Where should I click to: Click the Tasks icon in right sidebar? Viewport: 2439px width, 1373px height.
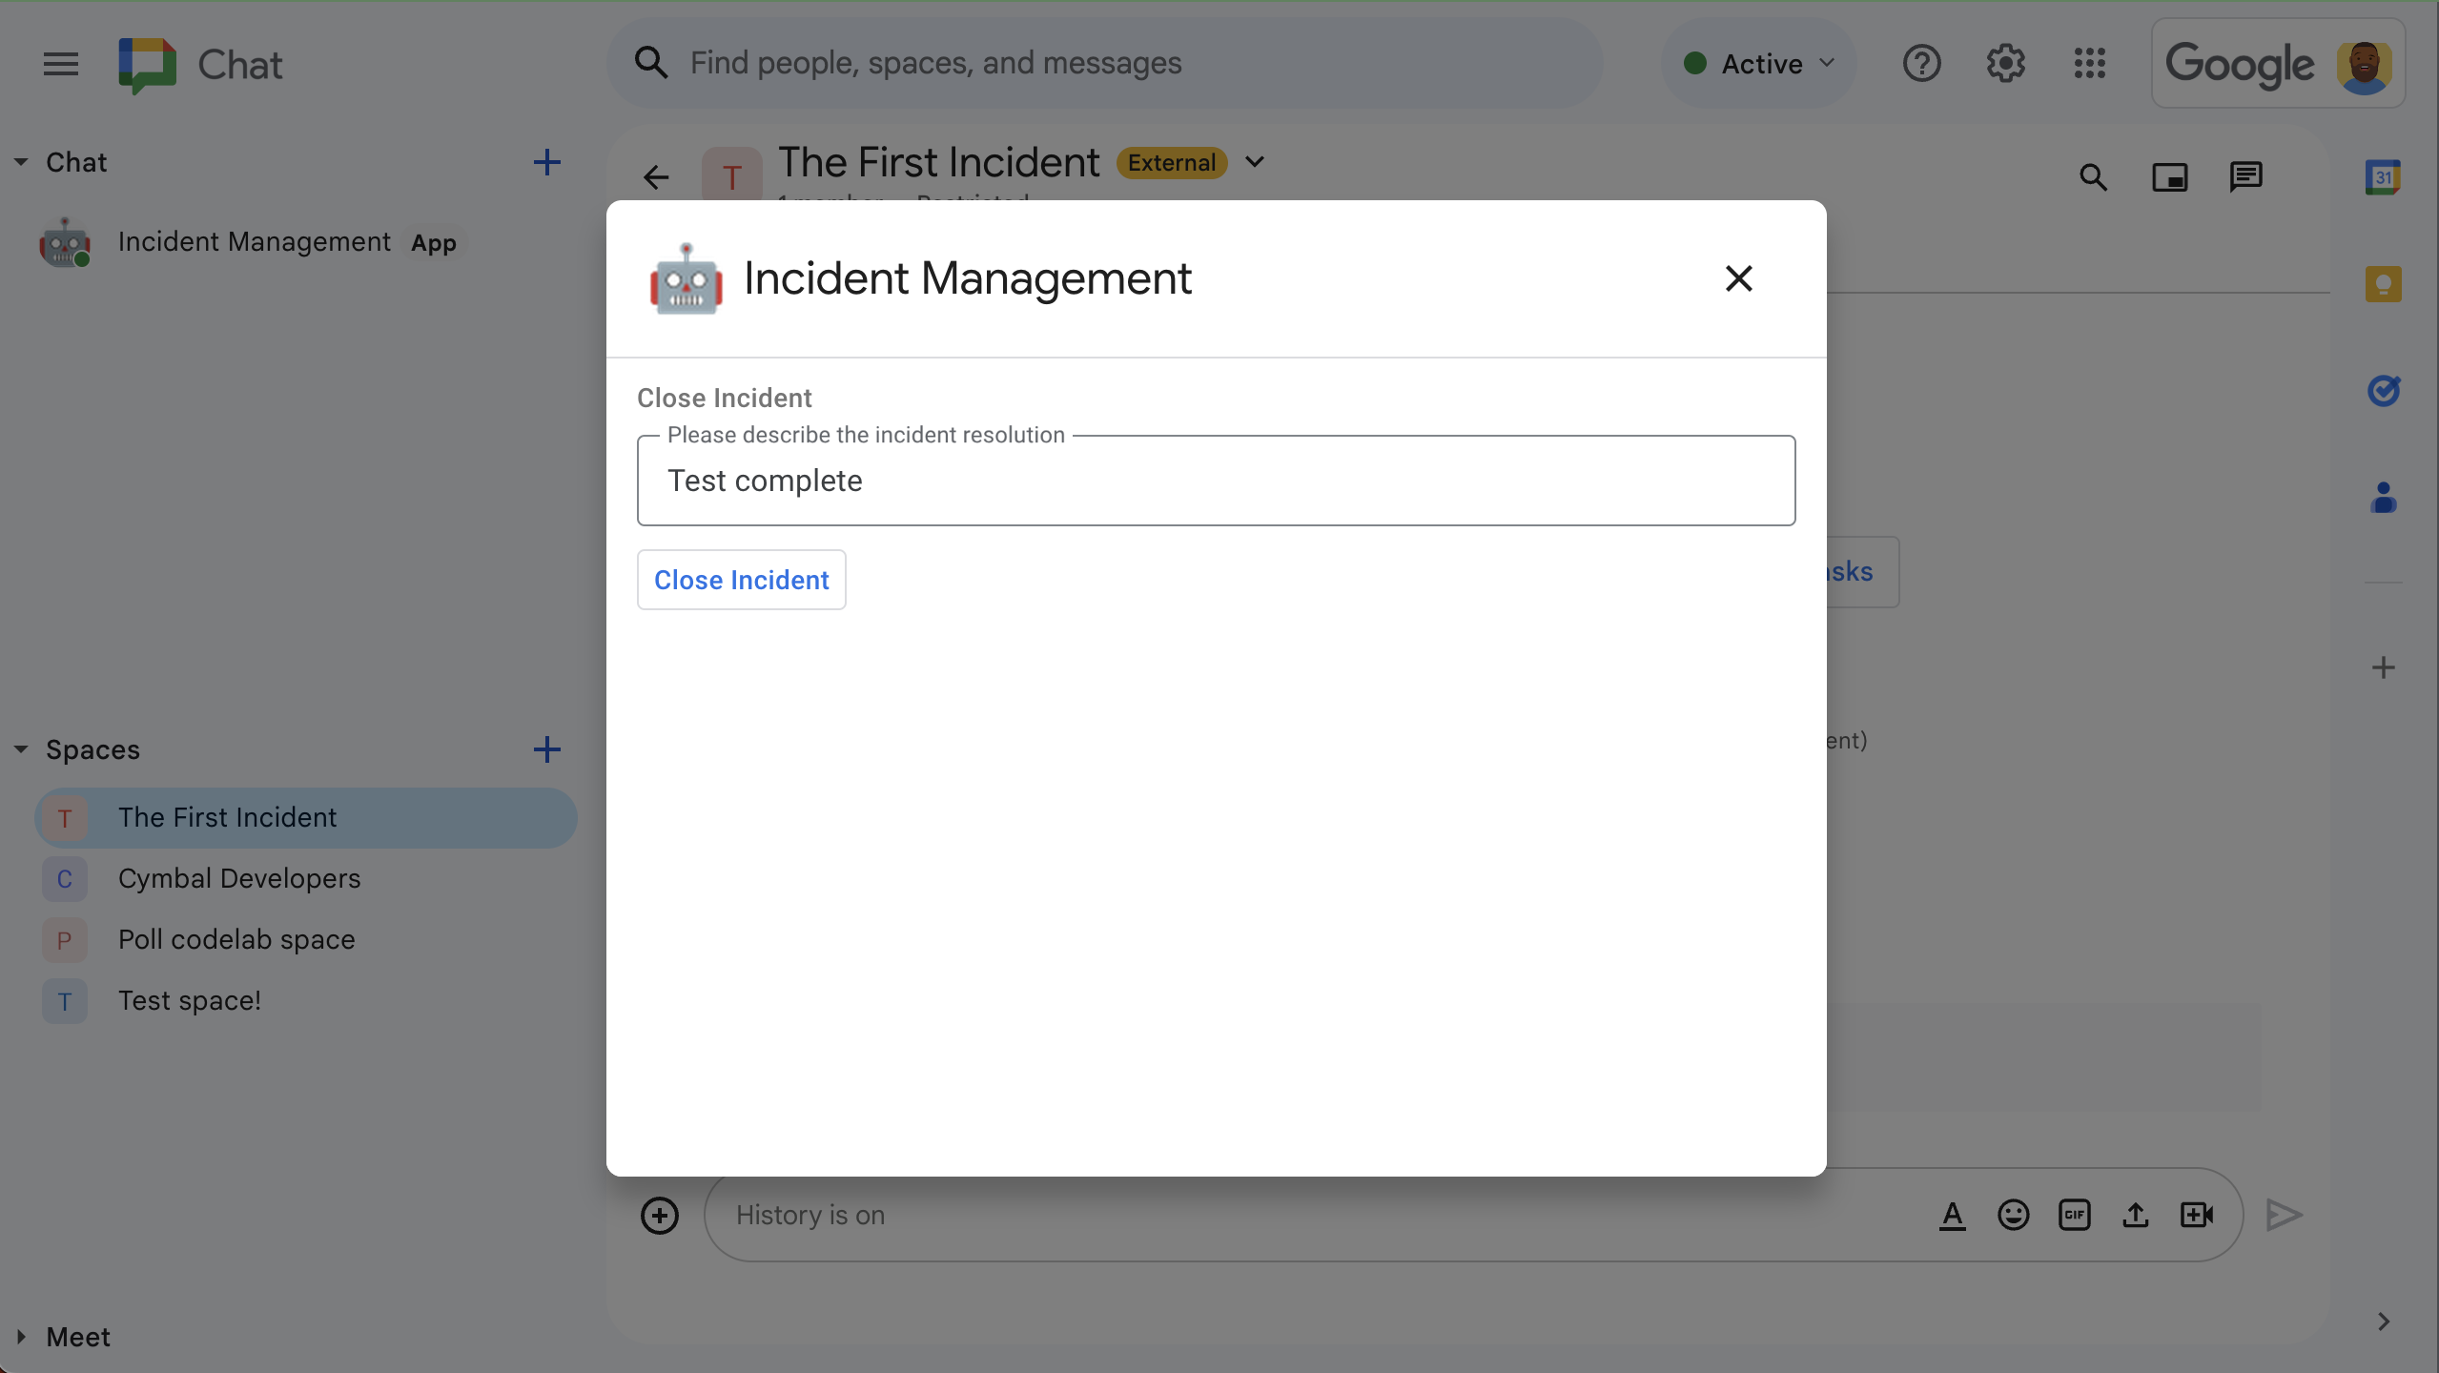2382,388
